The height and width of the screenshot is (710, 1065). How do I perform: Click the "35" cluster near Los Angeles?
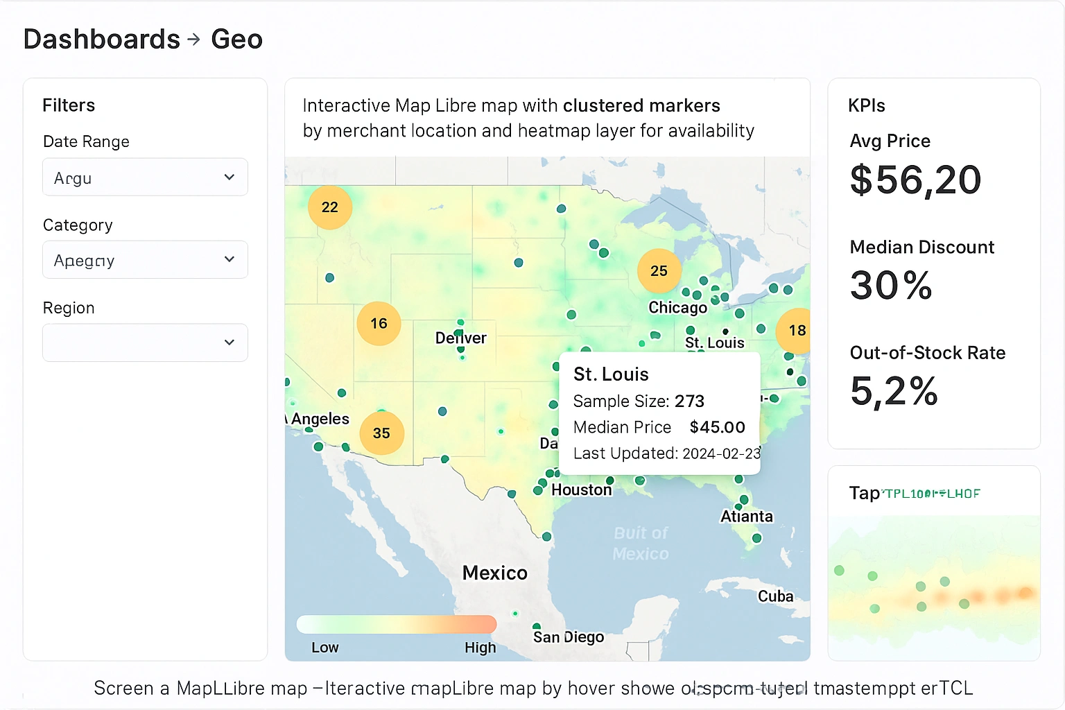point(382,433)
